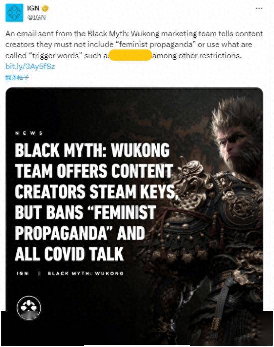
Task: Click the BLACK MYTH: WUKONG headline line
Action: (93, 150)
